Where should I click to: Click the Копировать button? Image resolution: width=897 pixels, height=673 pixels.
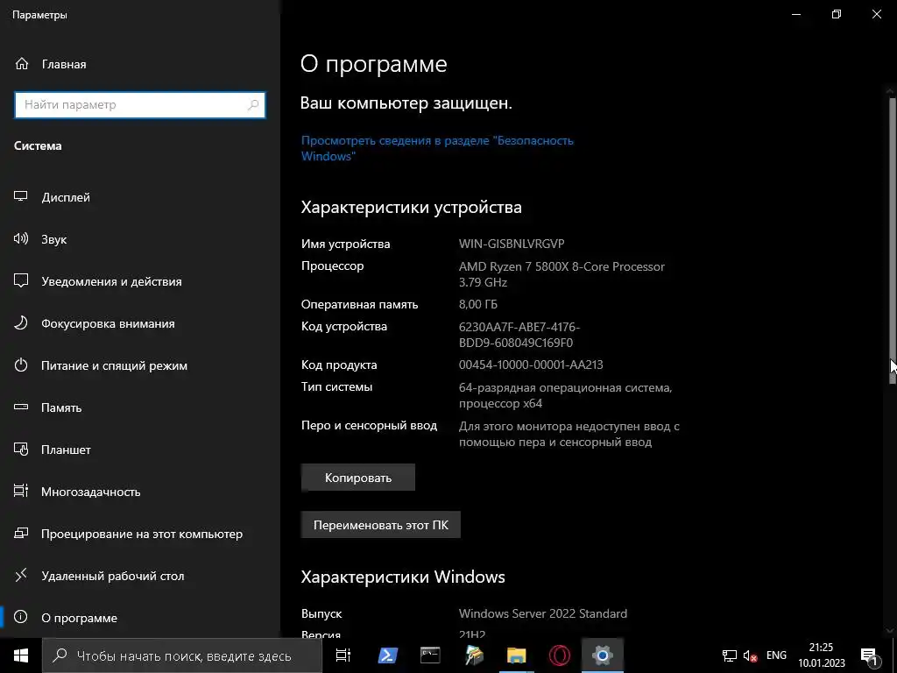point(358,478)
